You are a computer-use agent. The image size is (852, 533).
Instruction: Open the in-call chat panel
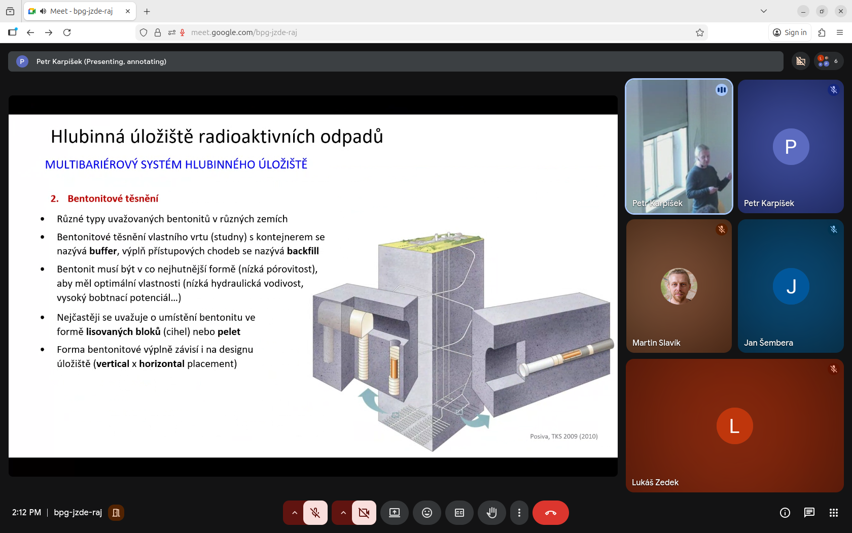click(x=809, y=513)
